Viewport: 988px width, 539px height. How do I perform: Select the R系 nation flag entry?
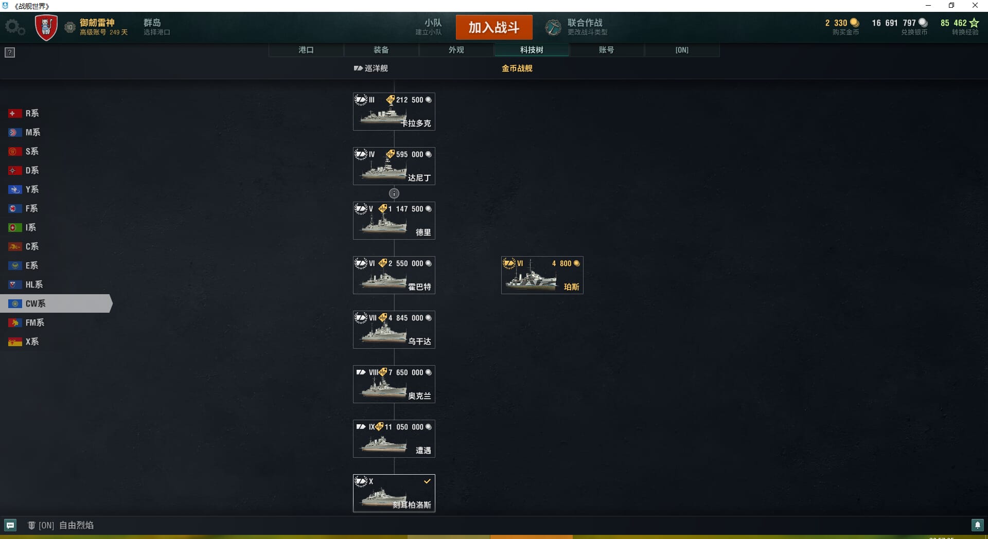tap(24, 113)
